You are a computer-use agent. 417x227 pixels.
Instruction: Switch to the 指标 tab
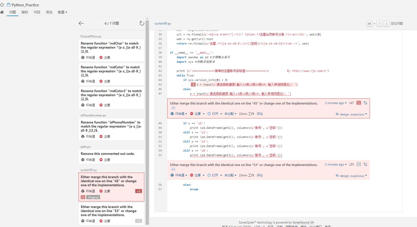pyautogui.click(x=25, y=12)
